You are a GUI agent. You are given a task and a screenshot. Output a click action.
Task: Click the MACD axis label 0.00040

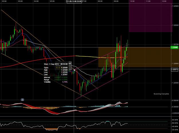pyautogui.click(x=175, y=100)
